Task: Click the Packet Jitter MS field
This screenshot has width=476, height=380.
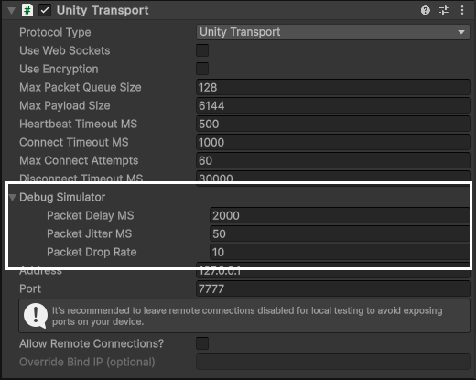Action: (x=340, y=233)
